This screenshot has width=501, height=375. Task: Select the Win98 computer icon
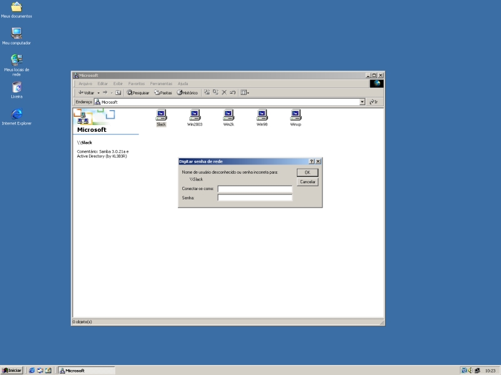tap(262, 115)
